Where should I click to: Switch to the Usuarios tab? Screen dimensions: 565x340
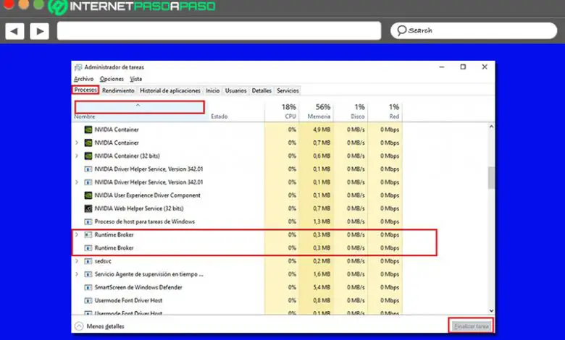235,90
